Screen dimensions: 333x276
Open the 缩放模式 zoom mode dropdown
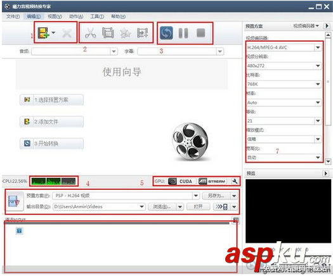(x=318, y=139)
